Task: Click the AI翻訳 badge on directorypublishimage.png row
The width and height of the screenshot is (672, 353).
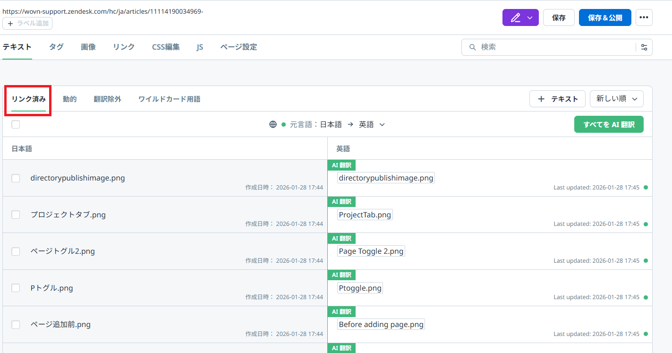Action: (x=341, y=165)
